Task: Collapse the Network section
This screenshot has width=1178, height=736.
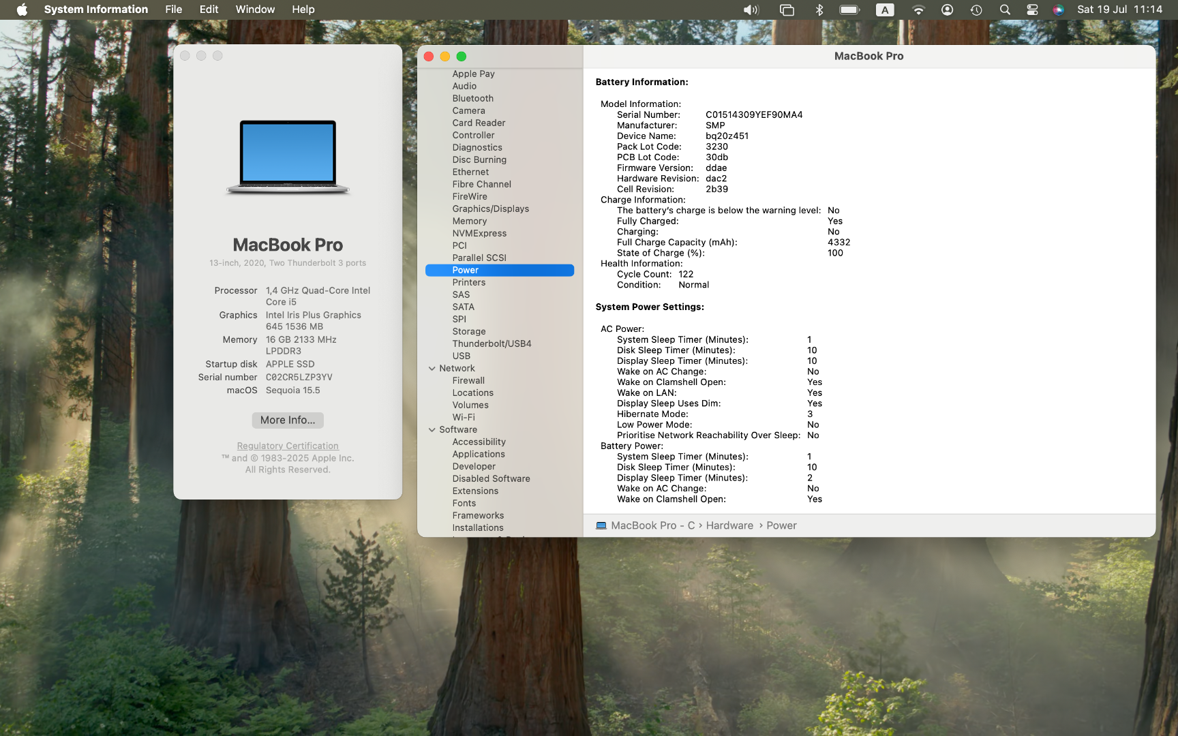Action: click(x=432, y=369)
